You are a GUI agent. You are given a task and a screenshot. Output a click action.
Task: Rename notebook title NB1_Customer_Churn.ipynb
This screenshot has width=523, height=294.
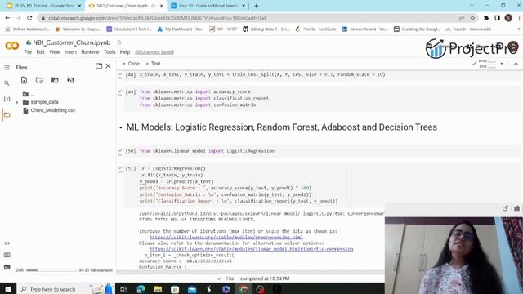(x=71, y=42)
